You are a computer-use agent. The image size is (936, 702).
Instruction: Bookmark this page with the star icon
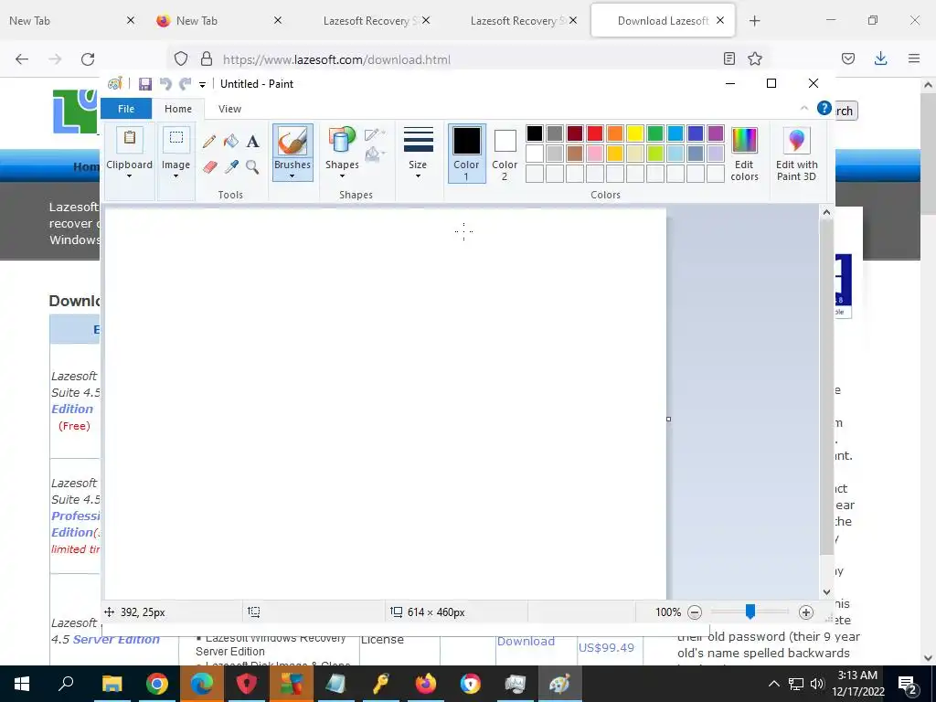point(754,58)
